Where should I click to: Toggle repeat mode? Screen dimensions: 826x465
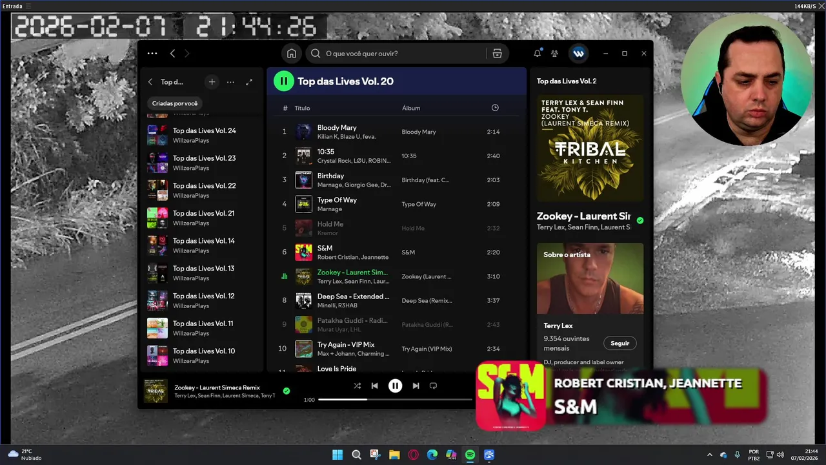(433, 386)
